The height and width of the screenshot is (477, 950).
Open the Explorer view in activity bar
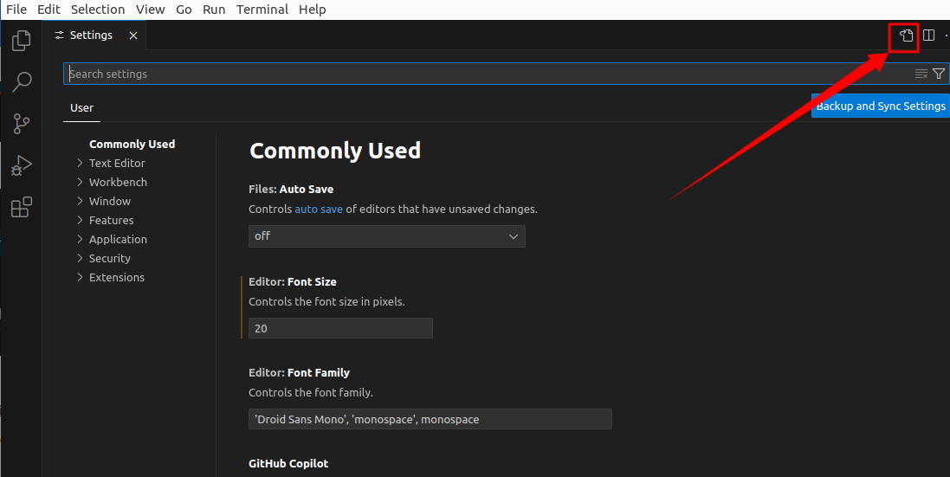click(22, 41)
